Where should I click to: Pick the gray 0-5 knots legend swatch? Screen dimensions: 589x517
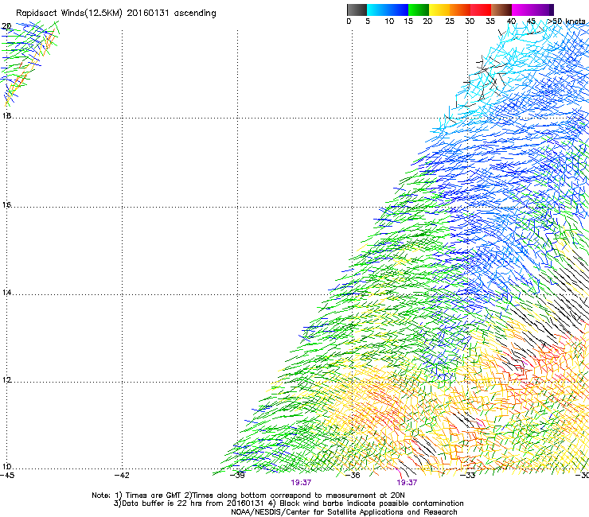[x=357, y=10]
